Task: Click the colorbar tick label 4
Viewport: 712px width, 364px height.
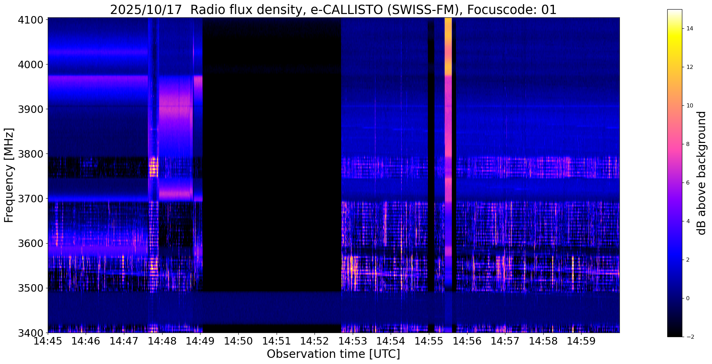Action: 688,221
